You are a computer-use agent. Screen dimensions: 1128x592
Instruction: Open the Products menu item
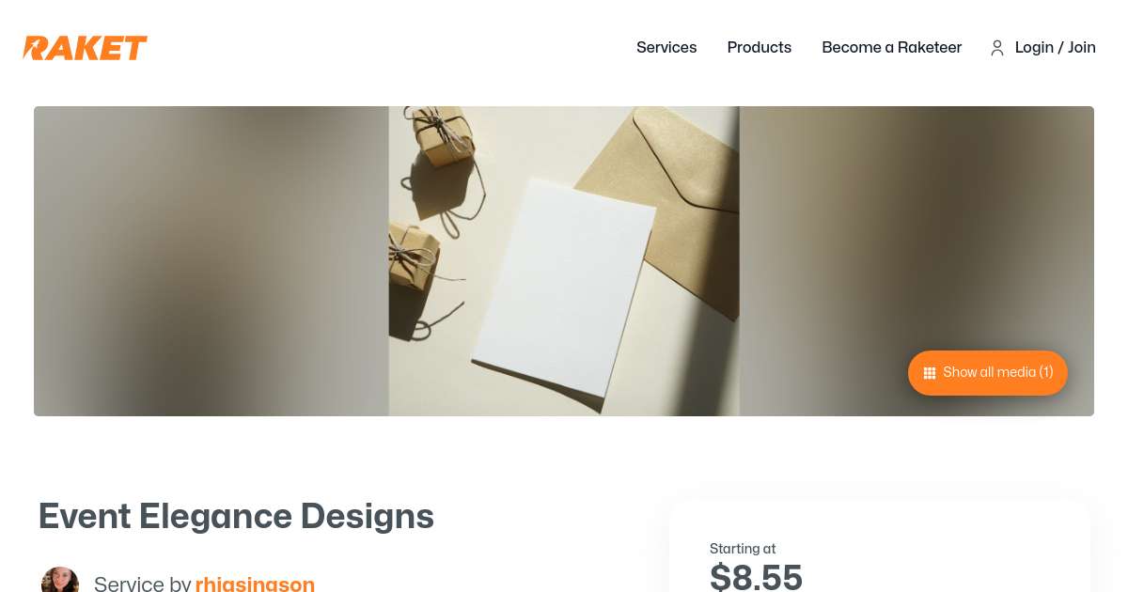pos(760,47)
